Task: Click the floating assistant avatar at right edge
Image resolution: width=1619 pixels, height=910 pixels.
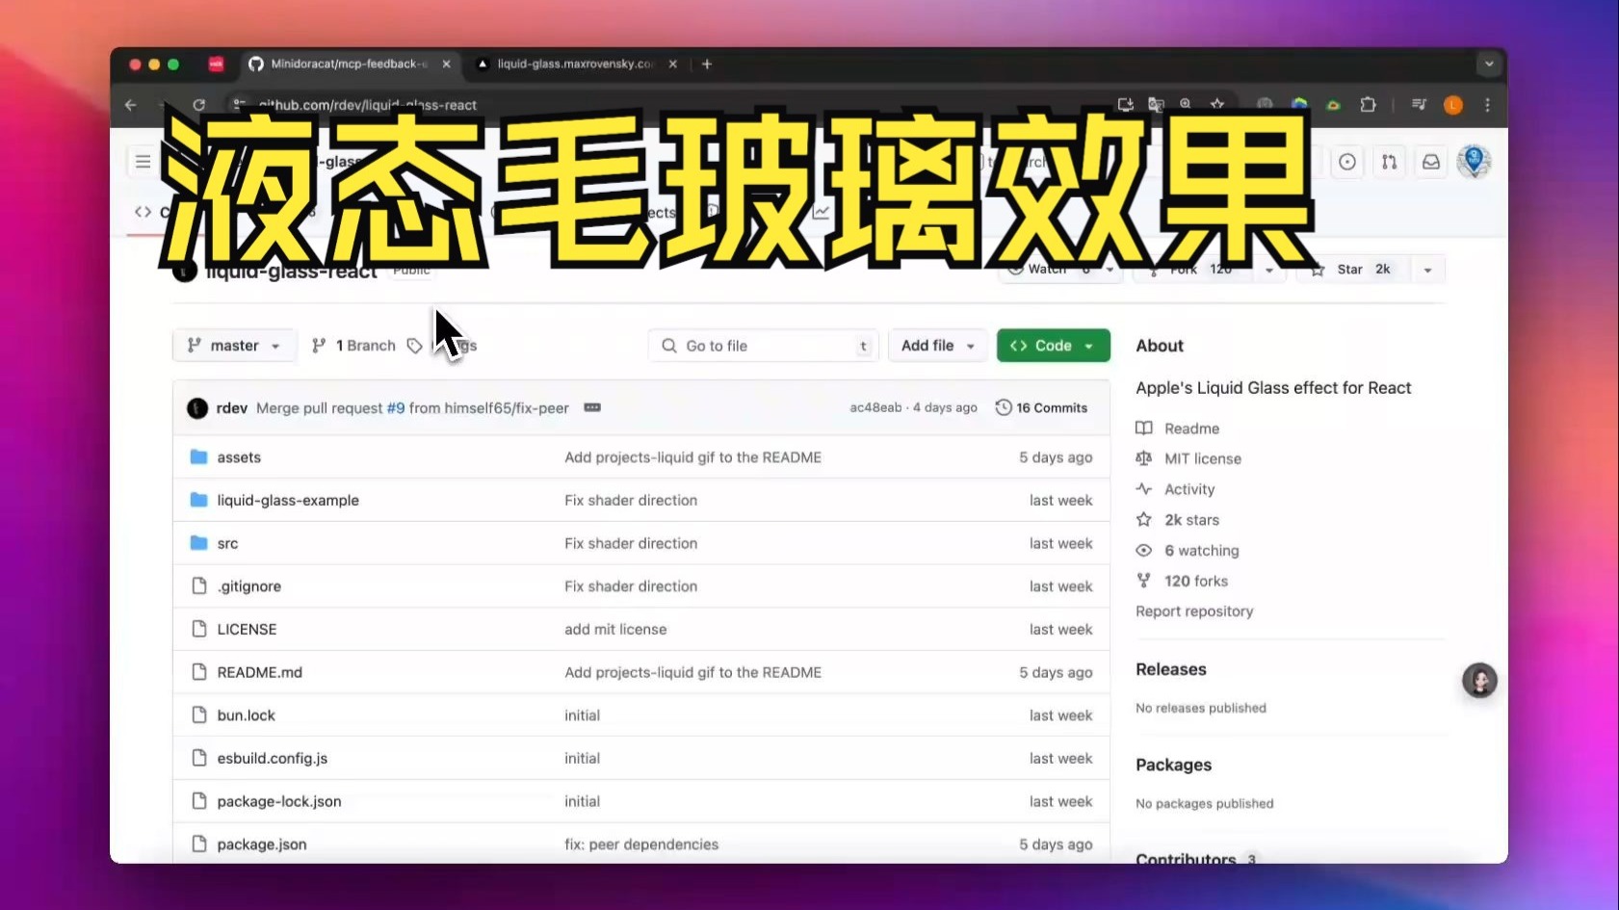Action: pos(1479,681)
